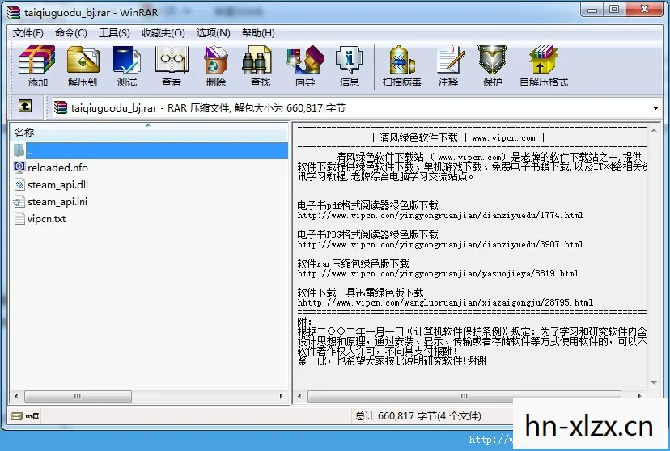The width and height of the screenshot is (670, 451).
Task: Open the 文件(F) menu
Action: coord(28,33)
